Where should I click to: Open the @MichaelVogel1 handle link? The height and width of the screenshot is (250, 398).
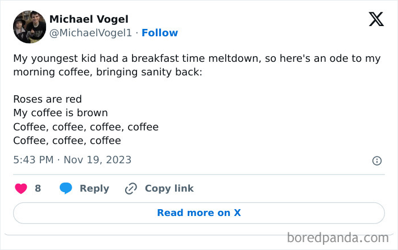[x=91, y=33]
